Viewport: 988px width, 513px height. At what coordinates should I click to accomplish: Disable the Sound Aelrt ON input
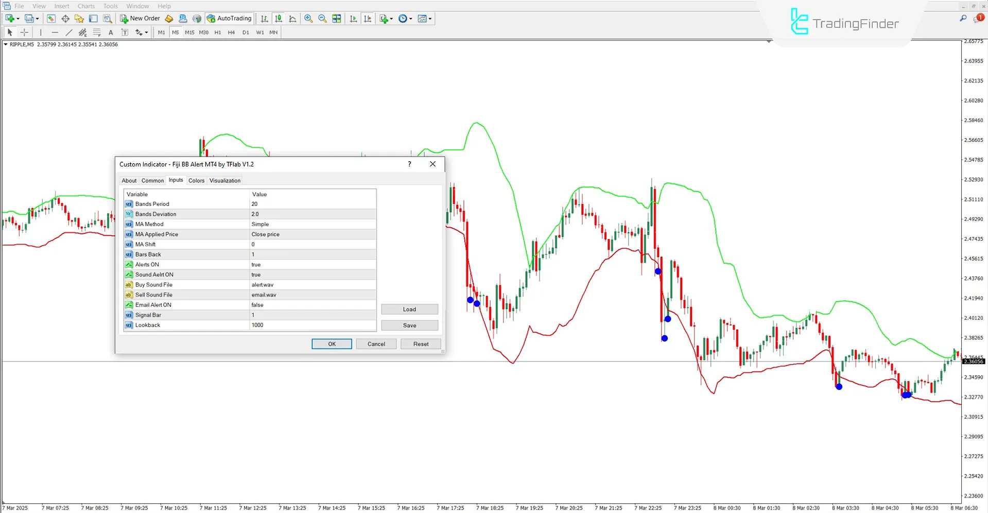pyautogui.click(x=311, y=275)
